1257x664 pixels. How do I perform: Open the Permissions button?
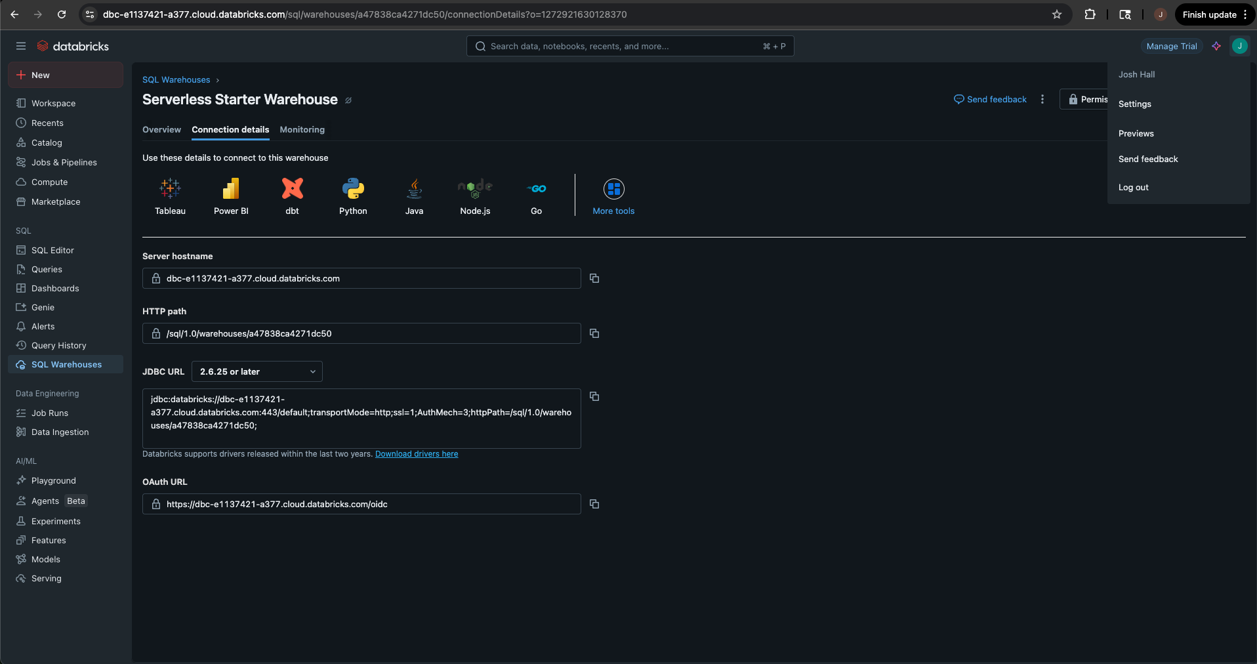[x=1084, y=99]
